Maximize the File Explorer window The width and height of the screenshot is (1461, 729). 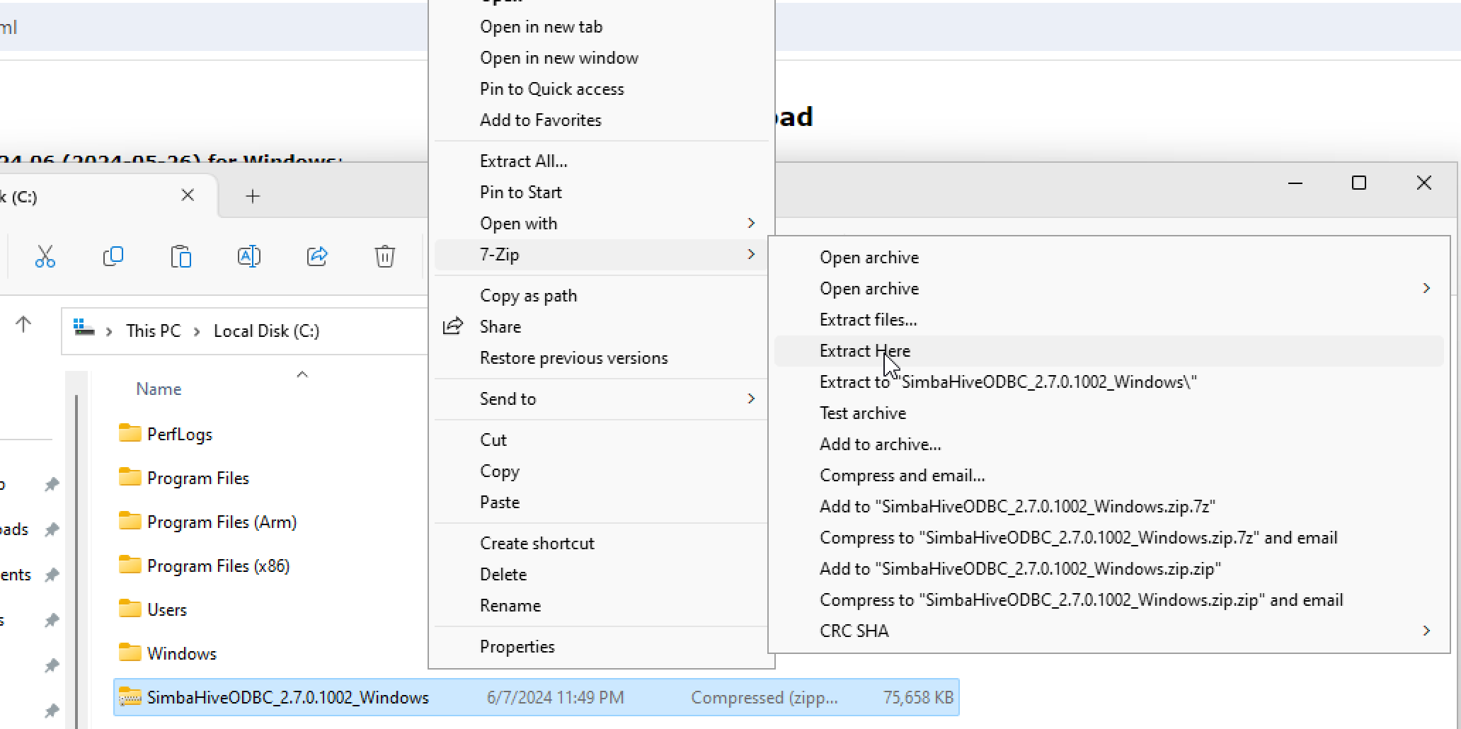(1358, 183)
